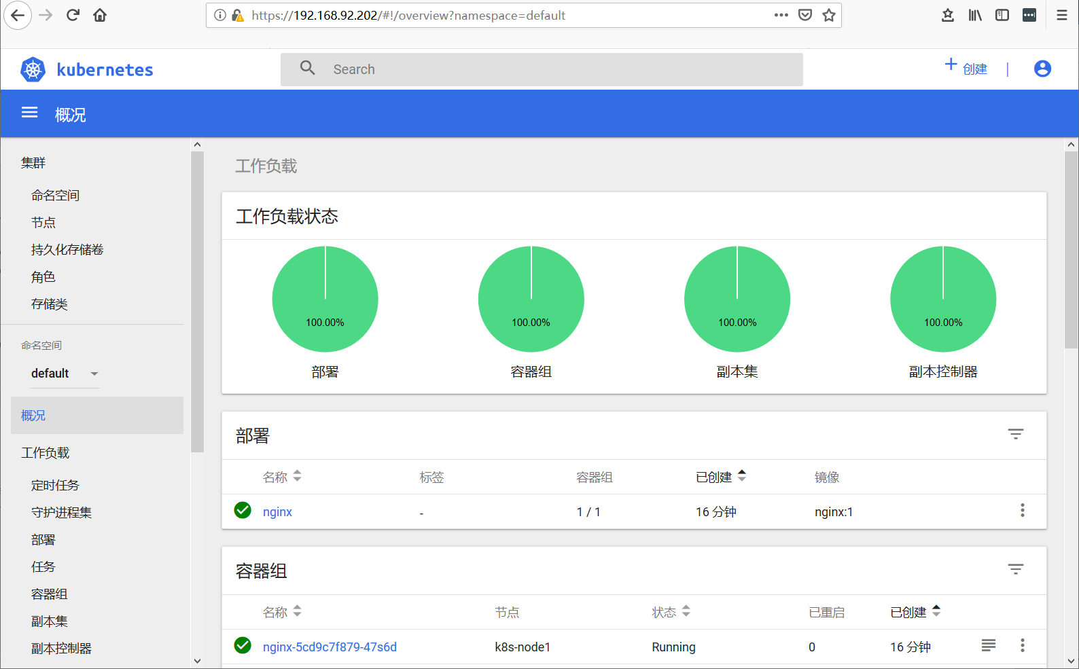Open 任务 in the sidebar

coord(43,567)
